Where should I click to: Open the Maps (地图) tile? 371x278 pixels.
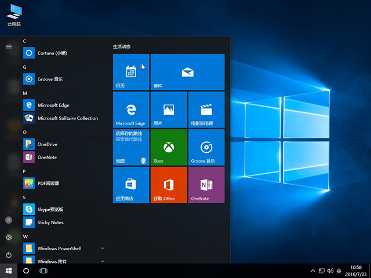(131, 147)
